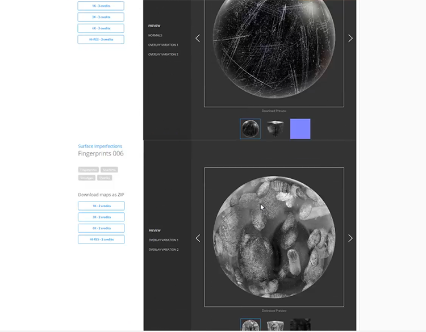The image size is (426, 332).
Task: Select the fingerprints sphere thumbnail at bottom
Action: [x=250, y=325]
